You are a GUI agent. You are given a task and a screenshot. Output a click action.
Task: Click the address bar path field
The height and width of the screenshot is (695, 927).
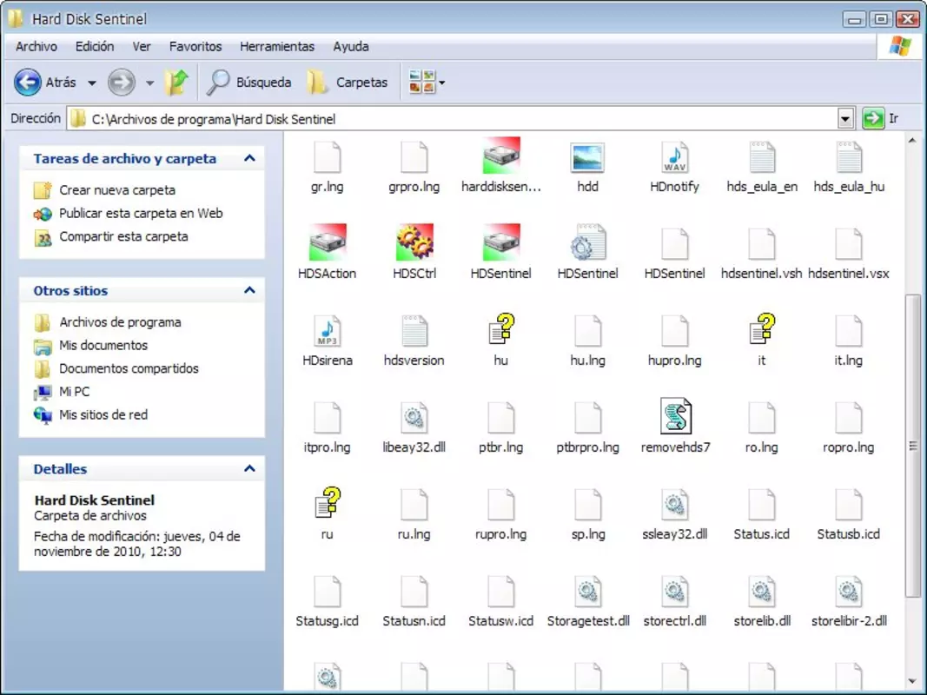tap(453, 119)
